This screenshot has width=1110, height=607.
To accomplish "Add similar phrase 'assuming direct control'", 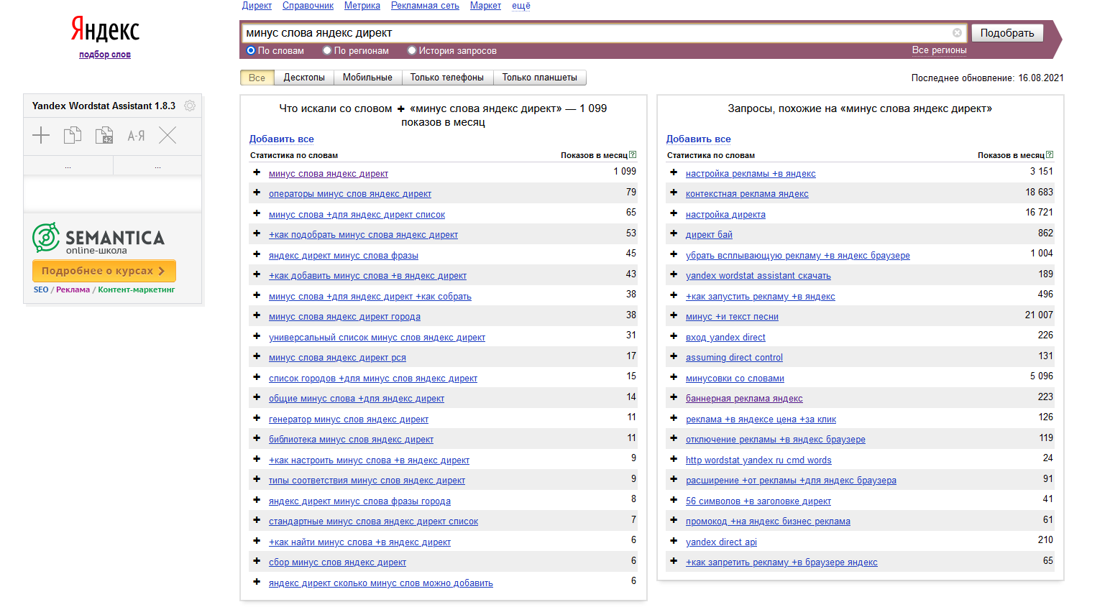I will [x=674, y=356].
